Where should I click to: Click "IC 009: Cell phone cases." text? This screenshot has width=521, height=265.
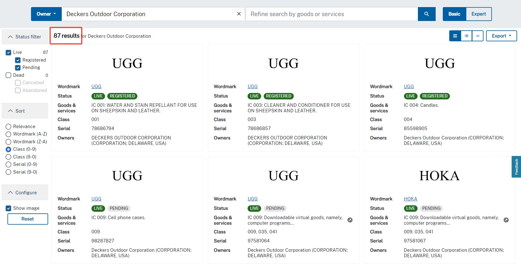click(118, 218)
